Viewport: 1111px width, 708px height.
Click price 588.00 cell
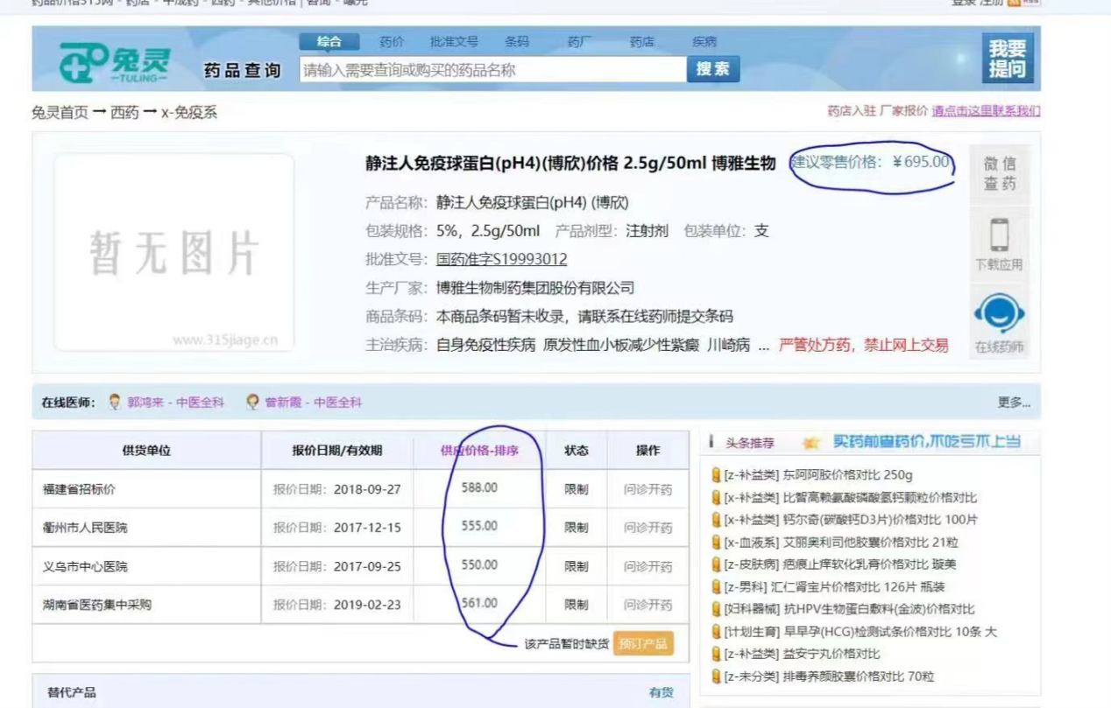tap(479, 487)
